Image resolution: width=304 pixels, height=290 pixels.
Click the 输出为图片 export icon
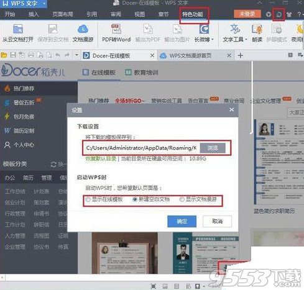177,29
